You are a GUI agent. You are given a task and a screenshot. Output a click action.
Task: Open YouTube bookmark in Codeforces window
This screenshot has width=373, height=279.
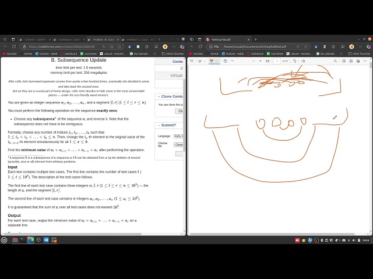tap(9, 54)
